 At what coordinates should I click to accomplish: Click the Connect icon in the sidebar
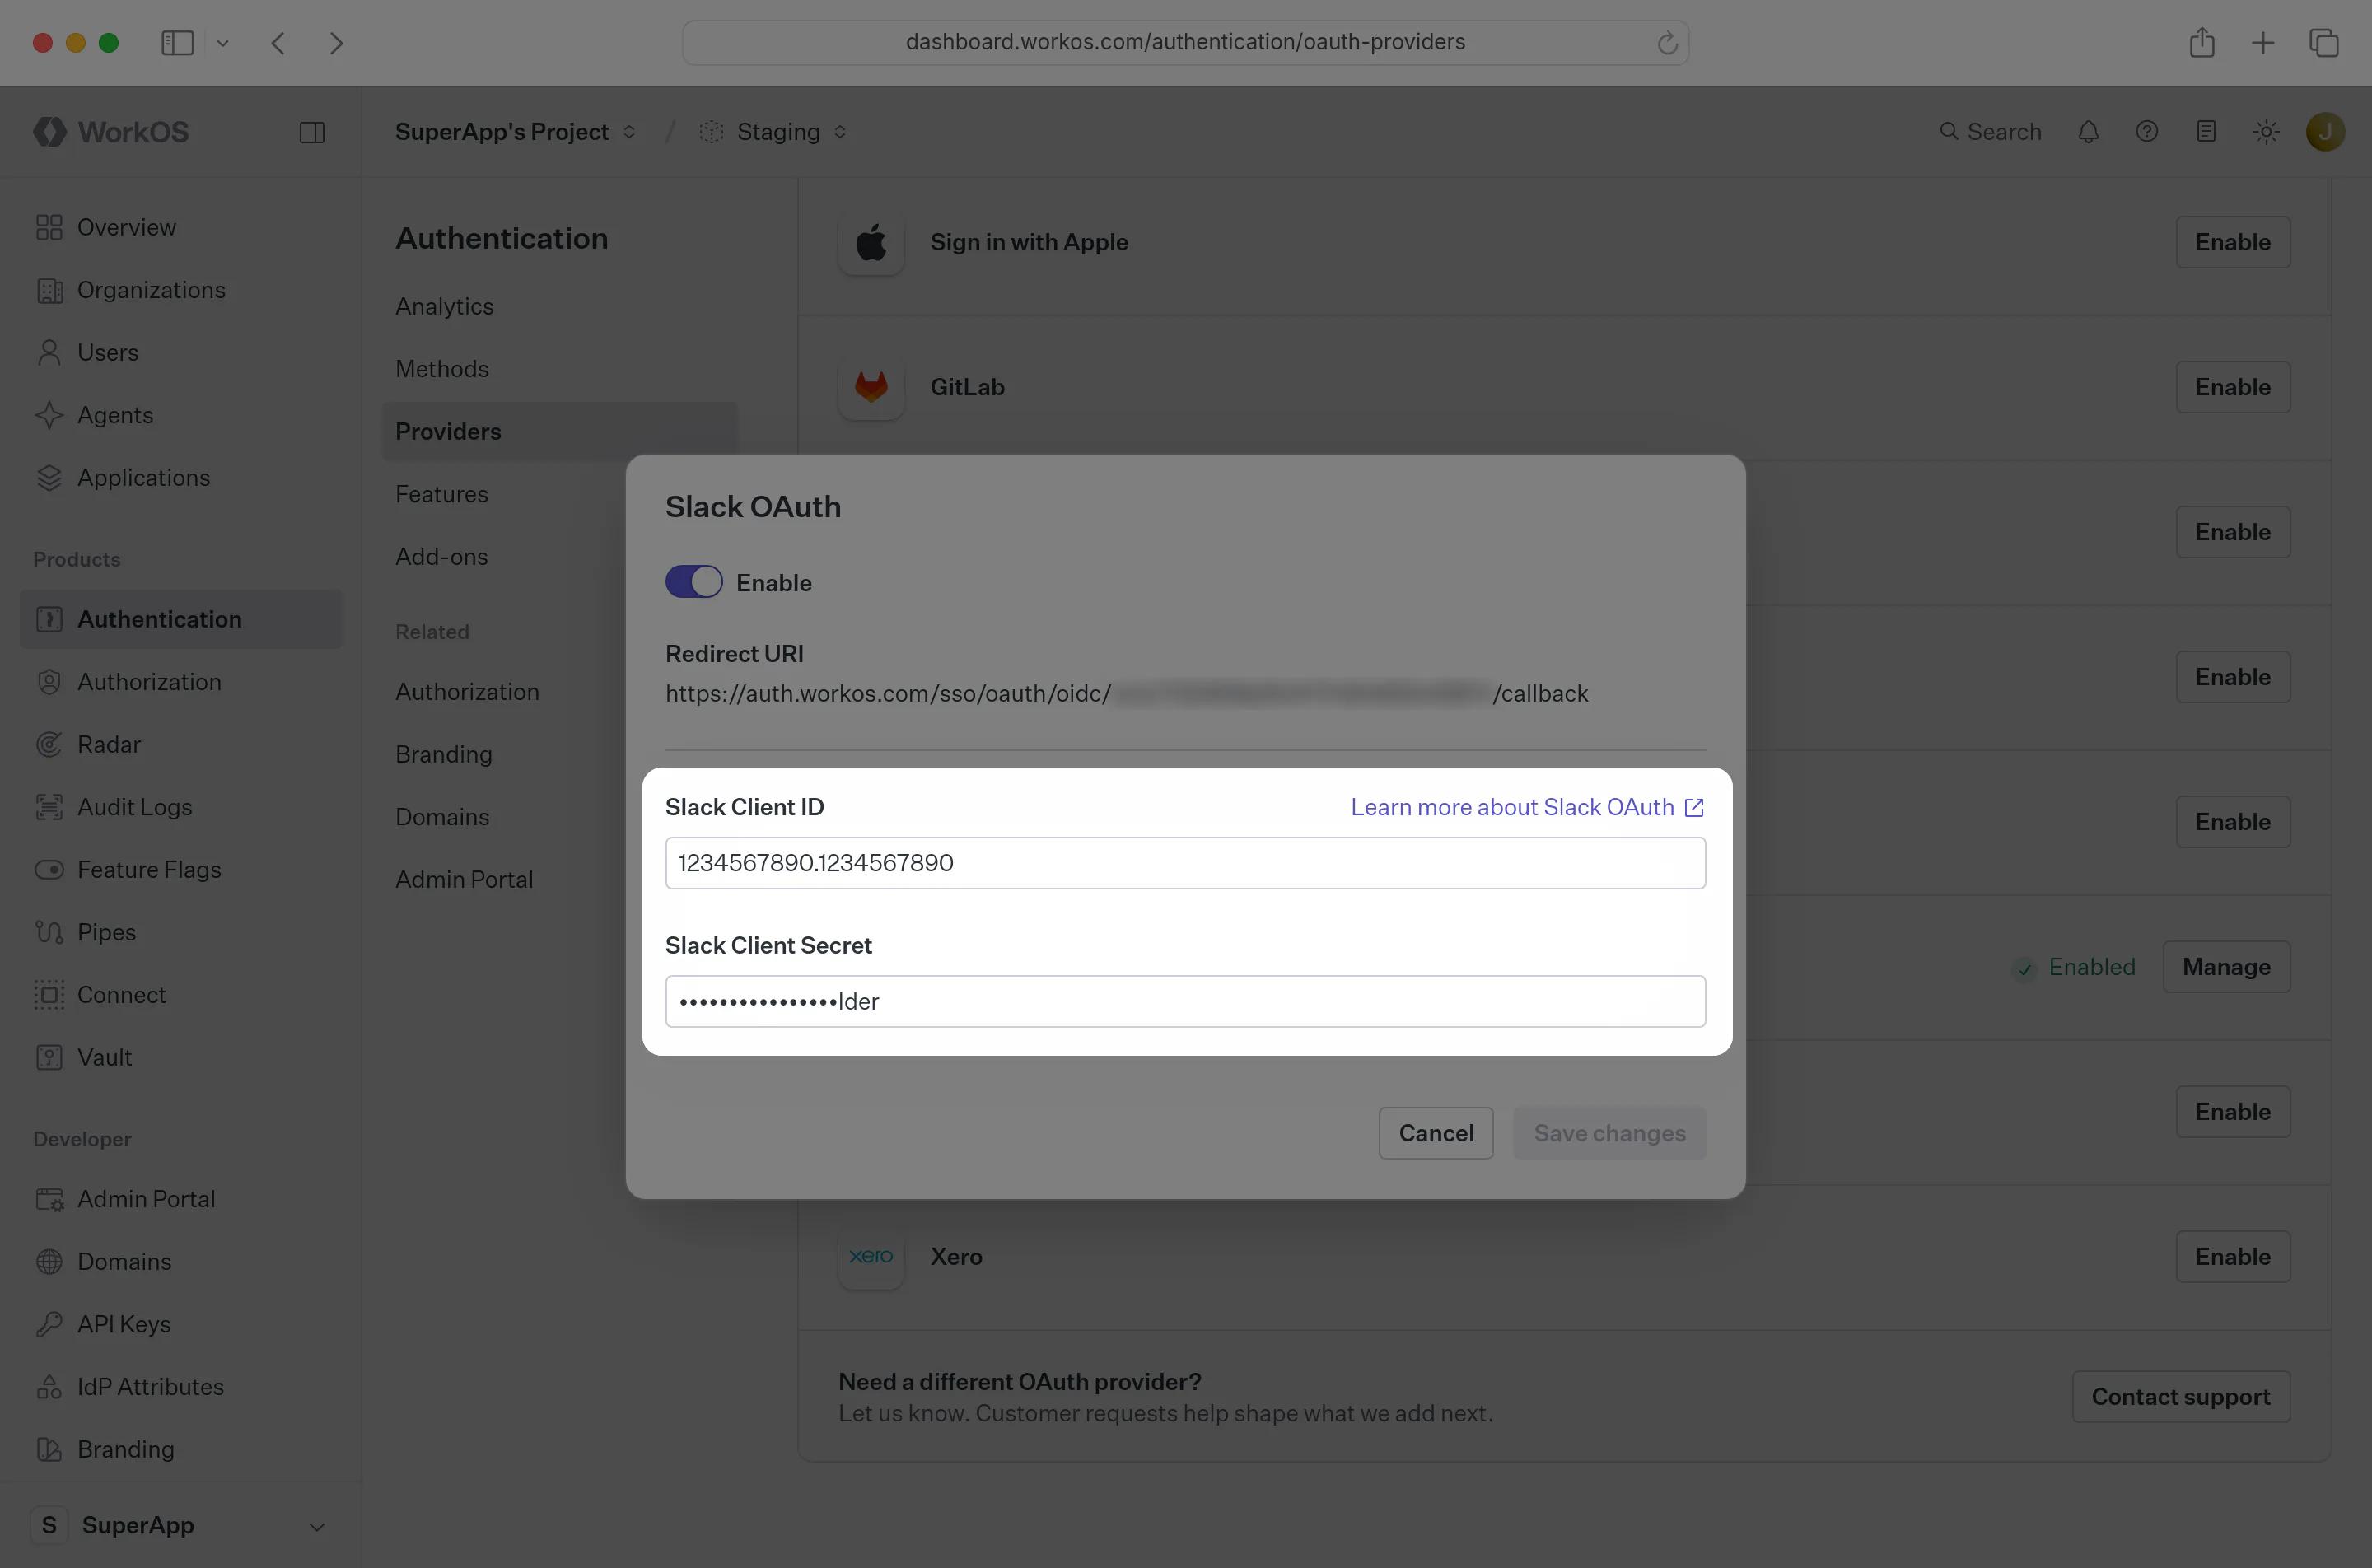(49, 995)
